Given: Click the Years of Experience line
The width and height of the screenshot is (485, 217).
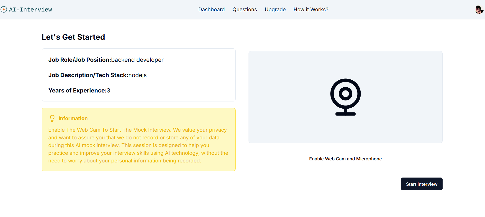Looking at the screenshot, I should (79, 90).
